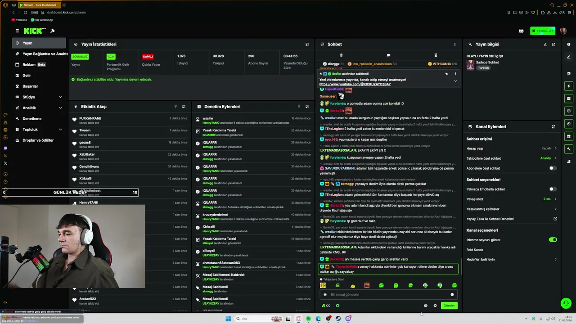Open Steam from the taskbar
The image size is (576, 324).
(x=338, y=319)
